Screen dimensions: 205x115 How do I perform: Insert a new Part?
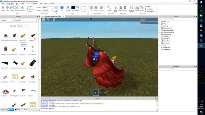pos(62,8)
